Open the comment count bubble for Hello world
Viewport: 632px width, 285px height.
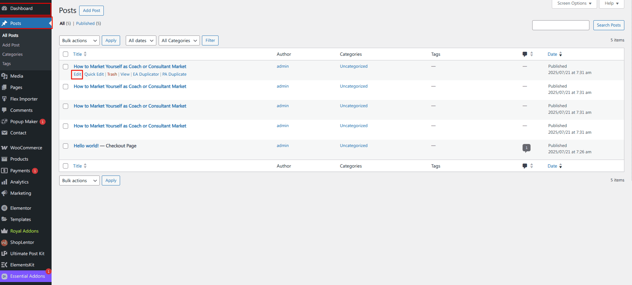pos(526,148)
